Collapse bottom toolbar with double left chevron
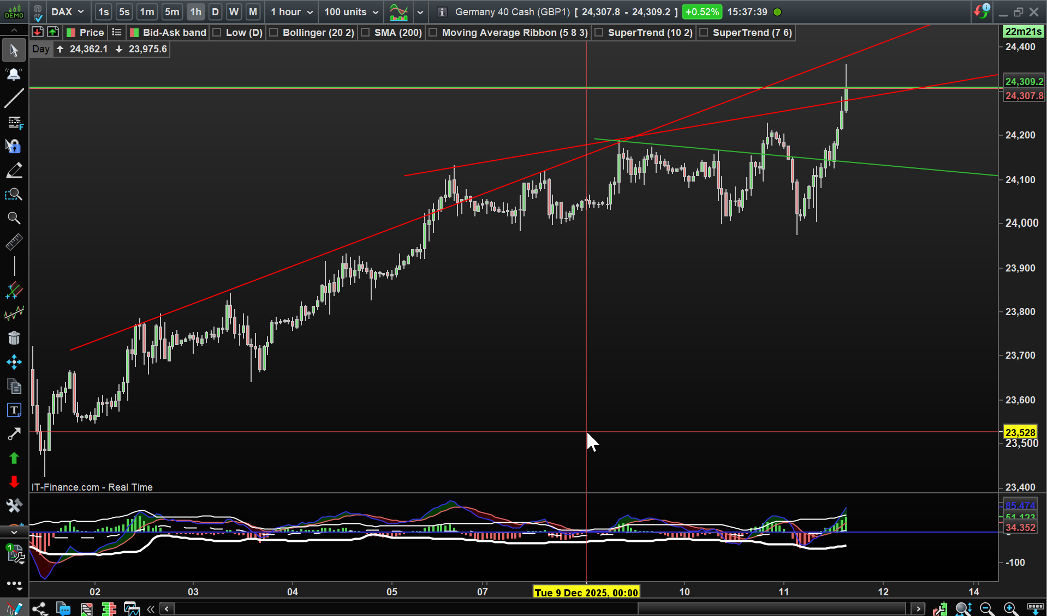1047x616 pixels. (x=151, y=608)
